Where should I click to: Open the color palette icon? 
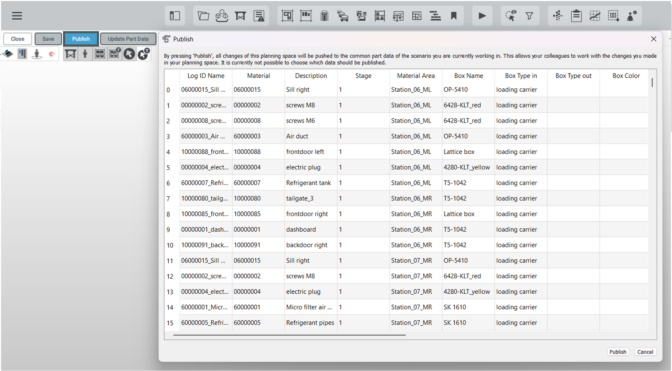click(x=52, y=54)
